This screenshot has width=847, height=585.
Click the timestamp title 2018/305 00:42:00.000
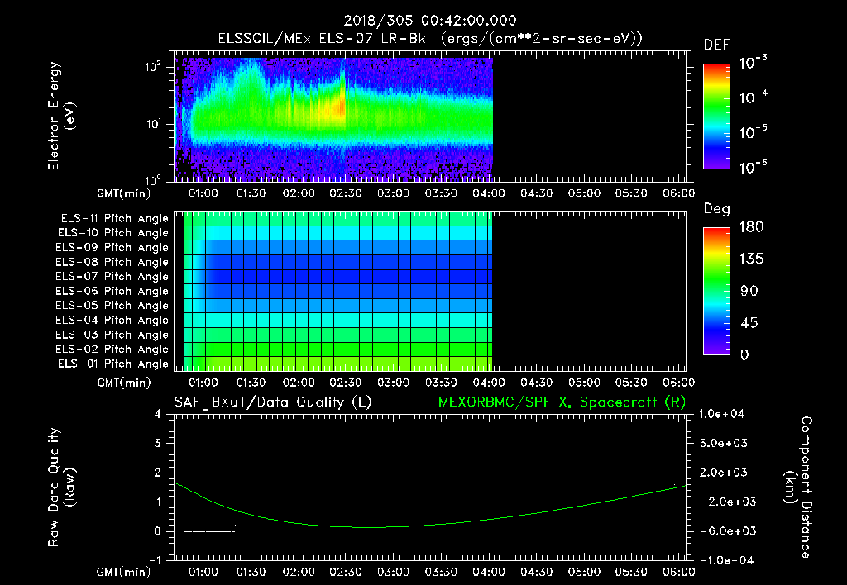430,21
